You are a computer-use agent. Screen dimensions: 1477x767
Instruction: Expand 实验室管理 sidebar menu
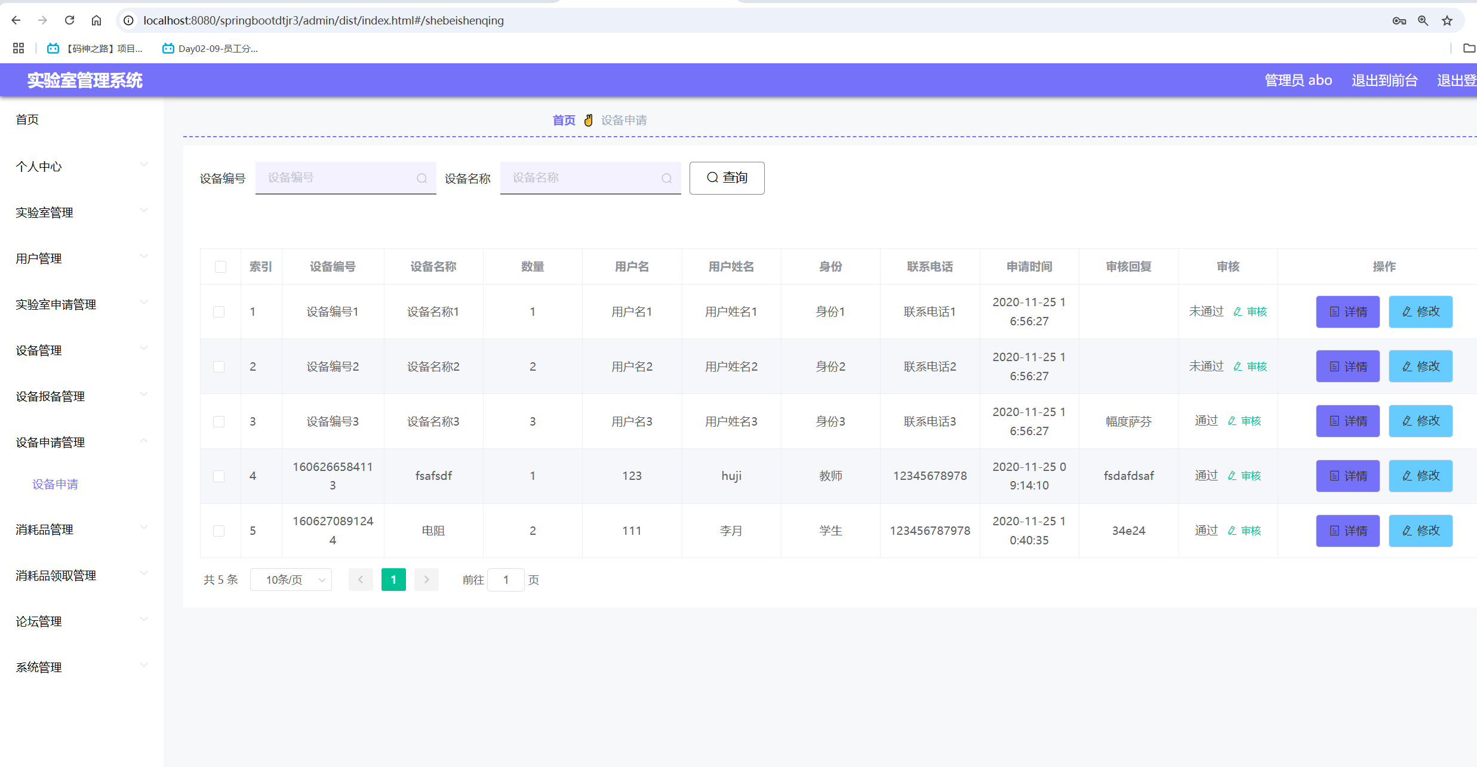(82, 212)
